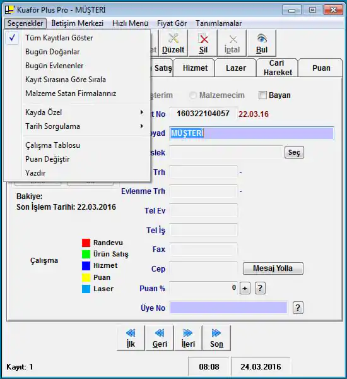Click the green Ürün Satış swatch
The width and height of the screenshot is (347, 379).
[x=86, y=254]
